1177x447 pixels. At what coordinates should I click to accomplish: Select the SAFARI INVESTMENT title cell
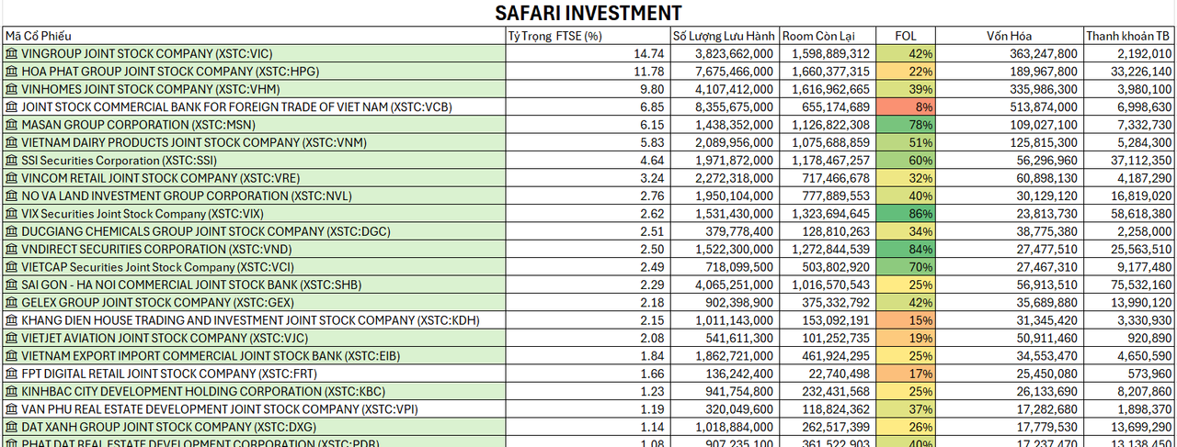[588, 13]
